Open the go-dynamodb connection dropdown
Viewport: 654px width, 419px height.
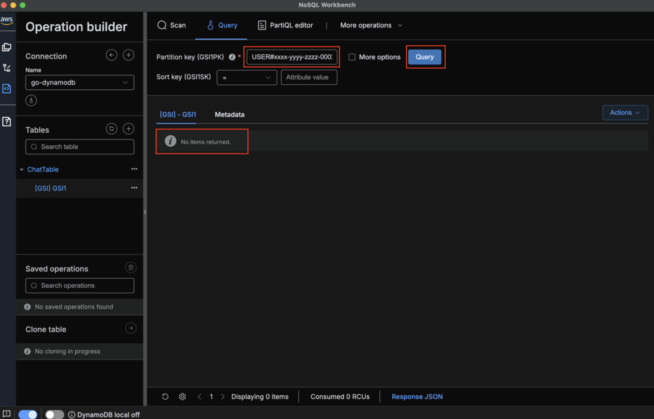point(80,82)
